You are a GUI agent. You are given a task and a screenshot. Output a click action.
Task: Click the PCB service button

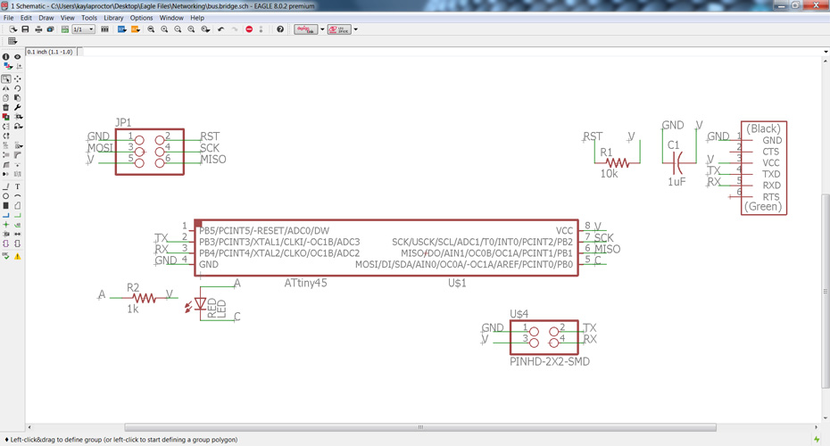click(x=339, y=29)
